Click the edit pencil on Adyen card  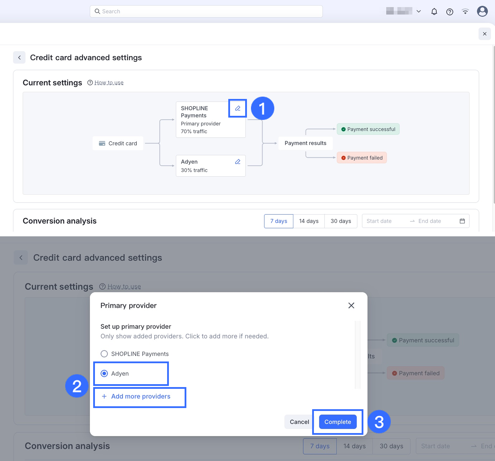click(x=238, y=162)
